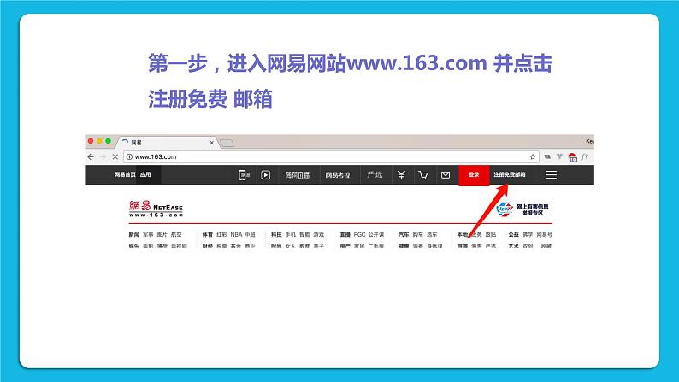679x382 pixels.
Task: Open the video play icon in navbar
Action: (x=265, y=175)
